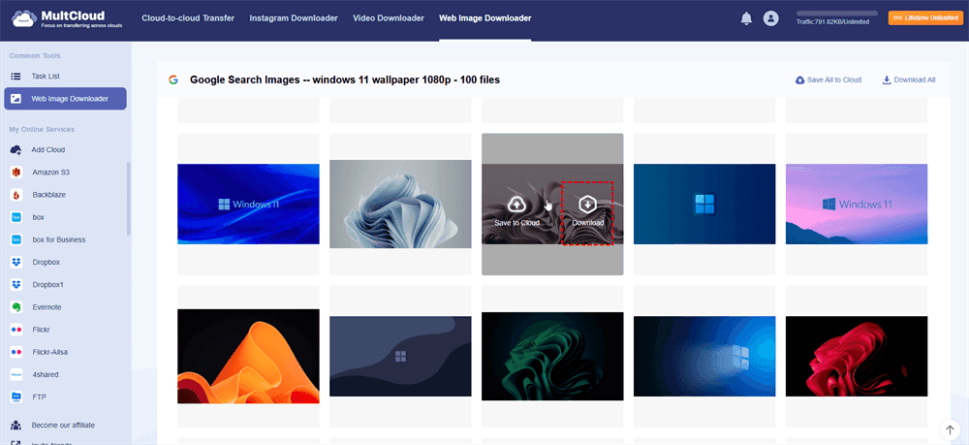Click the Lifetime Unlimited button
Screen dimensions: 969x445
coord(925,18)
